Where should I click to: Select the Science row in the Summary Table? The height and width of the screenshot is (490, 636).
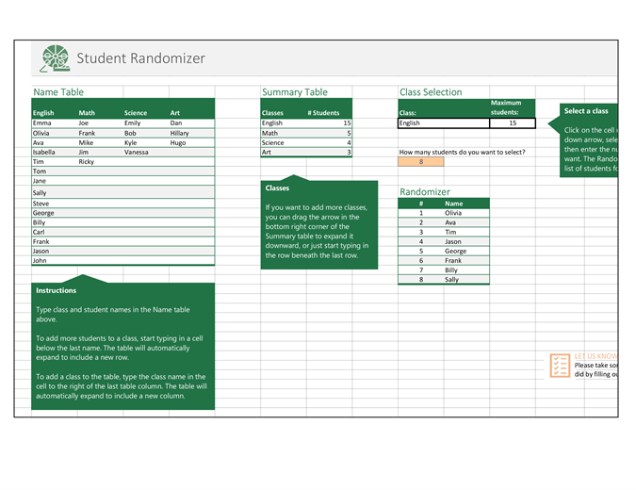pos(306,143)
